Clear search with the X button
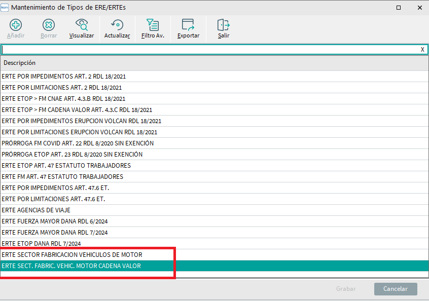The width and height of the screenshot is (429, 301). coord(422,50)
